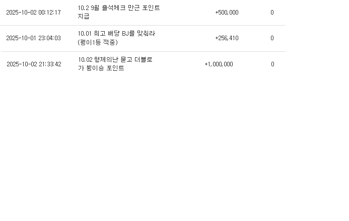349x221 pixels.
Task: Click the 2025-10-02 21:33:42 timestamp
Action: (x=34, y=64)
